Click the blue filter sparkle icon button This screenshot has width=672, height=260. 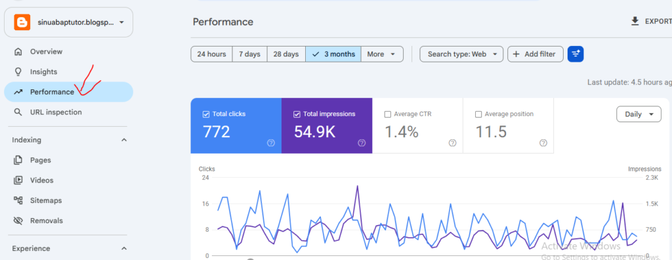[576, 54]
